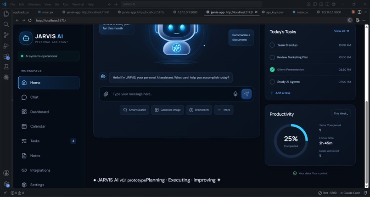Check off the Team Standup task

pyautogui.click(x=272, y=45)
